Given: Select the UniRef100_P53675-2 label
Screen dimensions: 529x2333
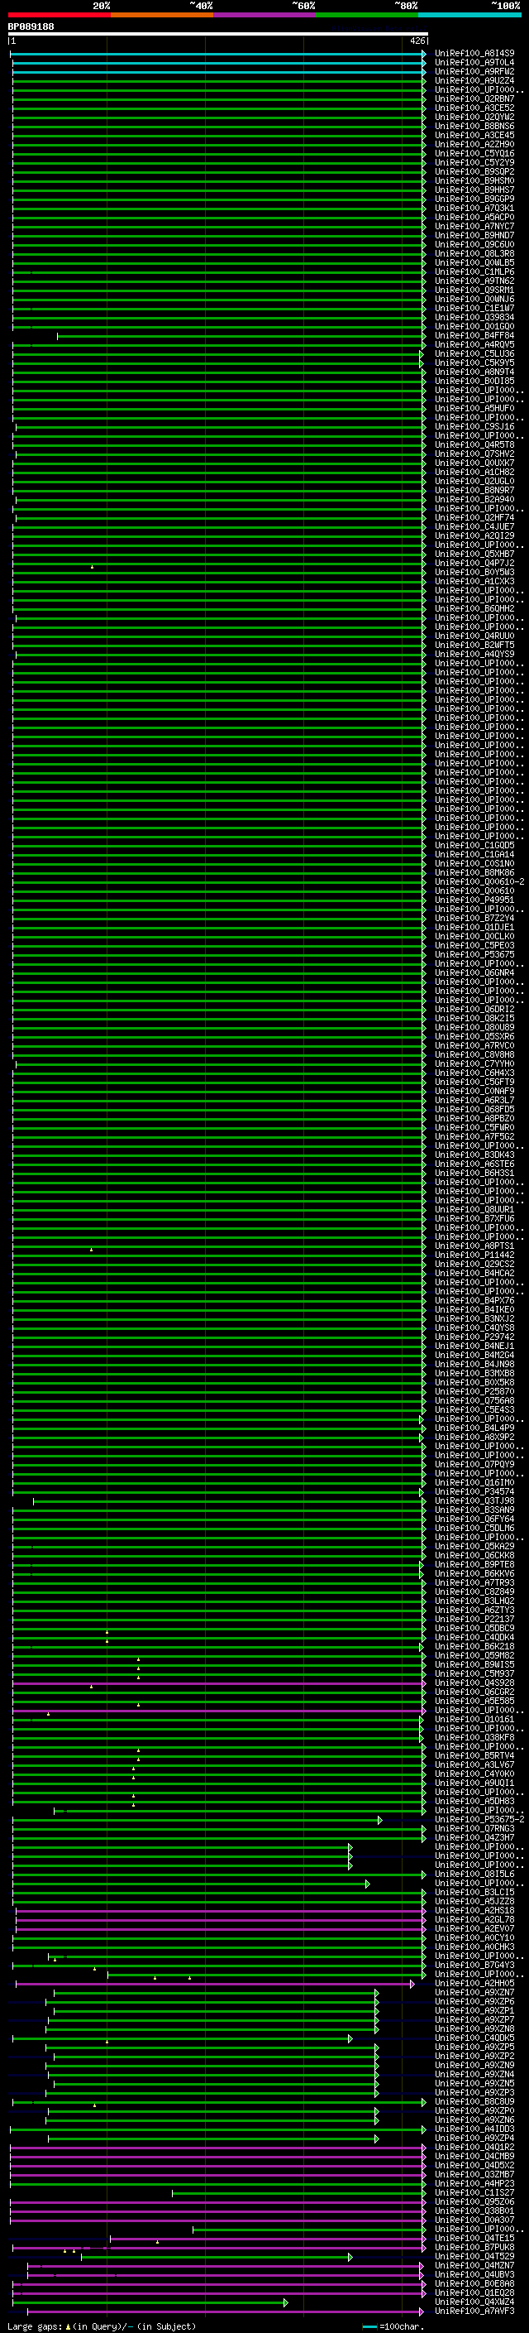Looking at the screenshot, I should click(x=479, y=1820).
